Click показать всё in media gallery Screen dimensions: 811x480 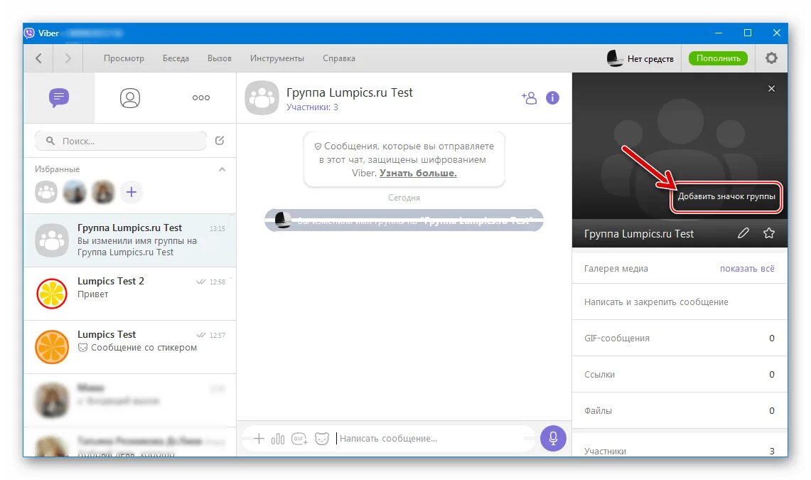click(747, 269)
